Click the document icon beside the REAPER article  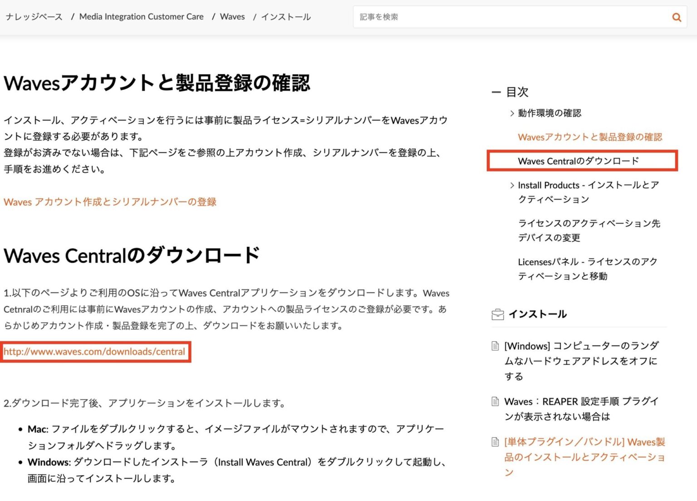496,401
